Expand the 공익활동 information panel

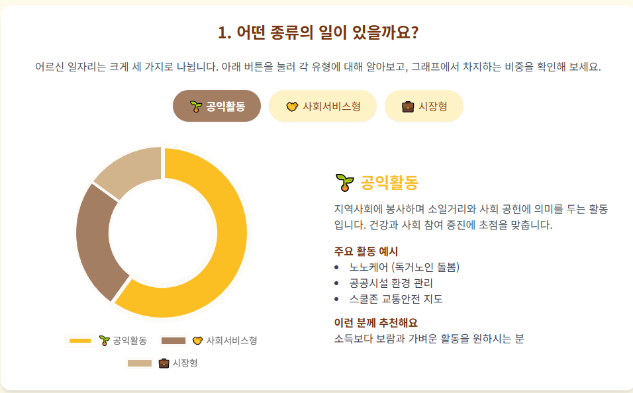pos(217,105)
